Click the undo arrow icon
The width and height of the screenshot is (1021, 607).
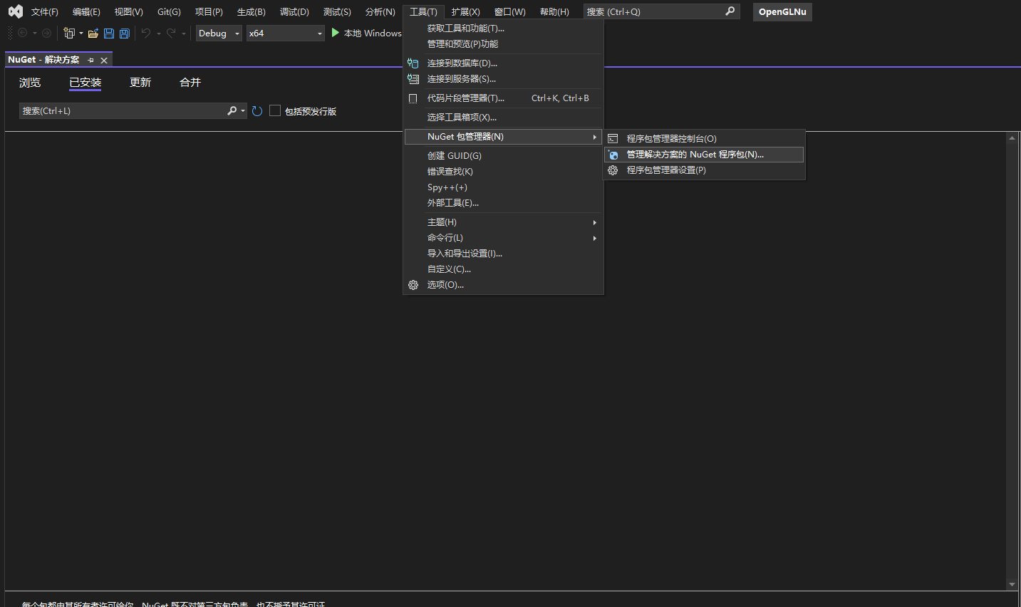coord(146,33)
